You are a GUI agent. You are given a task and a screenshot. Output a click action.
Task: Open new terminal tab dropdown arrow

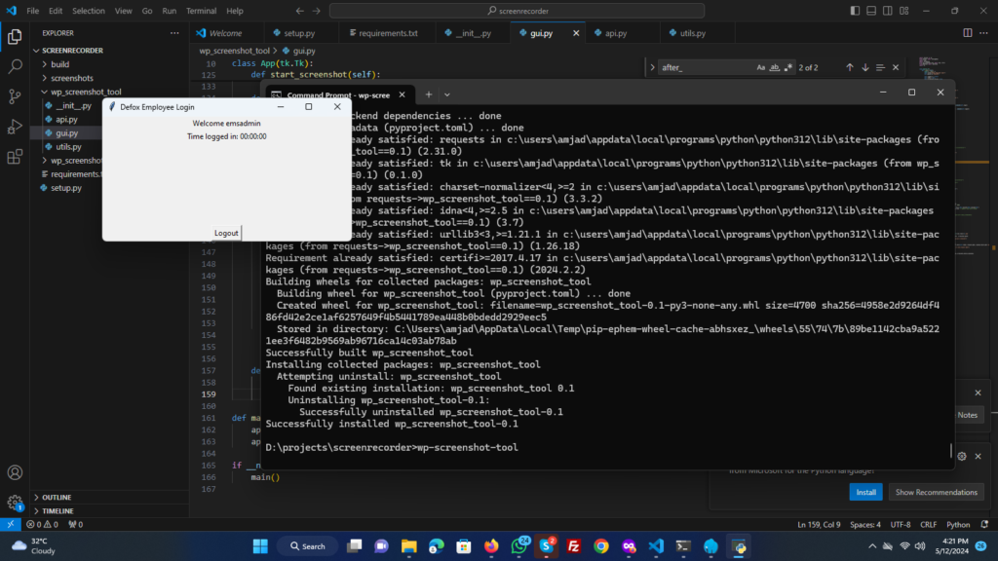(447, 93)
